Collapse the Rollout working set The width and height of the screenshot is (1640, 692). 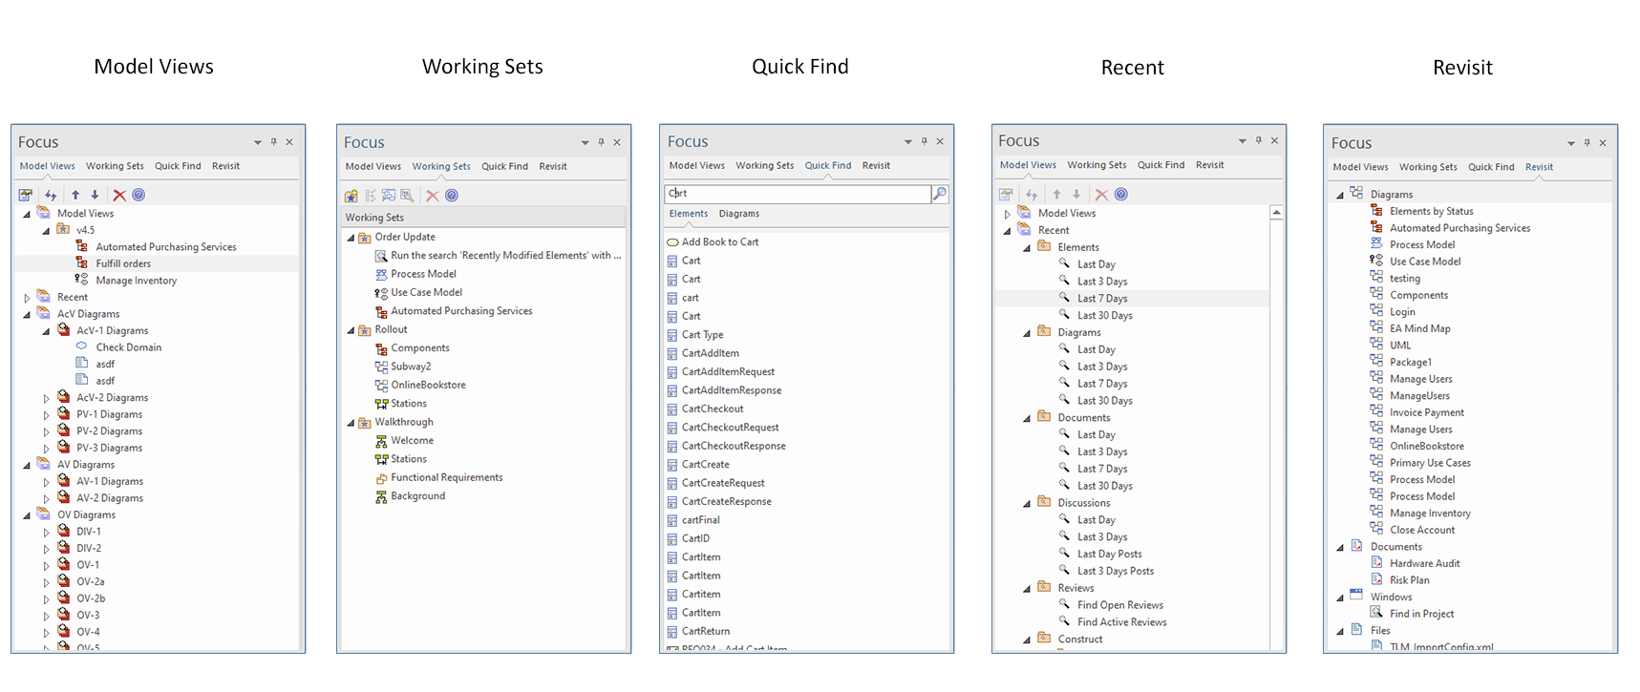point(351,330)
